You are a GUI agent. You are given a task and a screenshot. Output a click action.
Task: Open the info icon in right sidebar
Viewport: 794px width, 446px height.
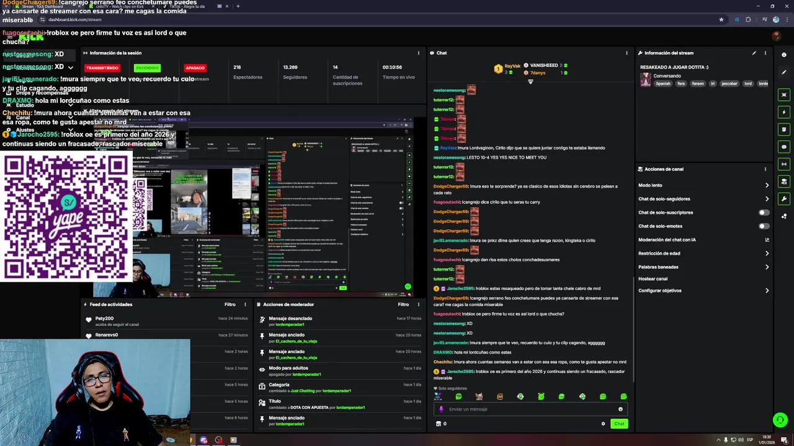pos(784,55)
